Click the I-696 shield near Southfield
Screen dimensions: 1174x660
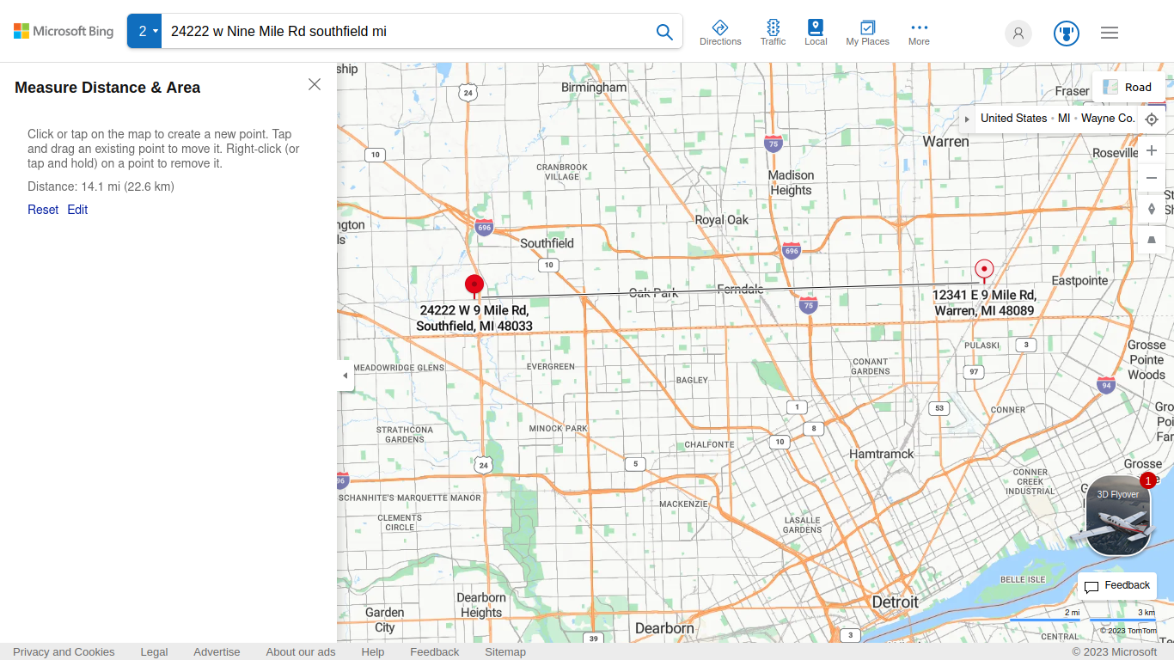tap(484, 228)
